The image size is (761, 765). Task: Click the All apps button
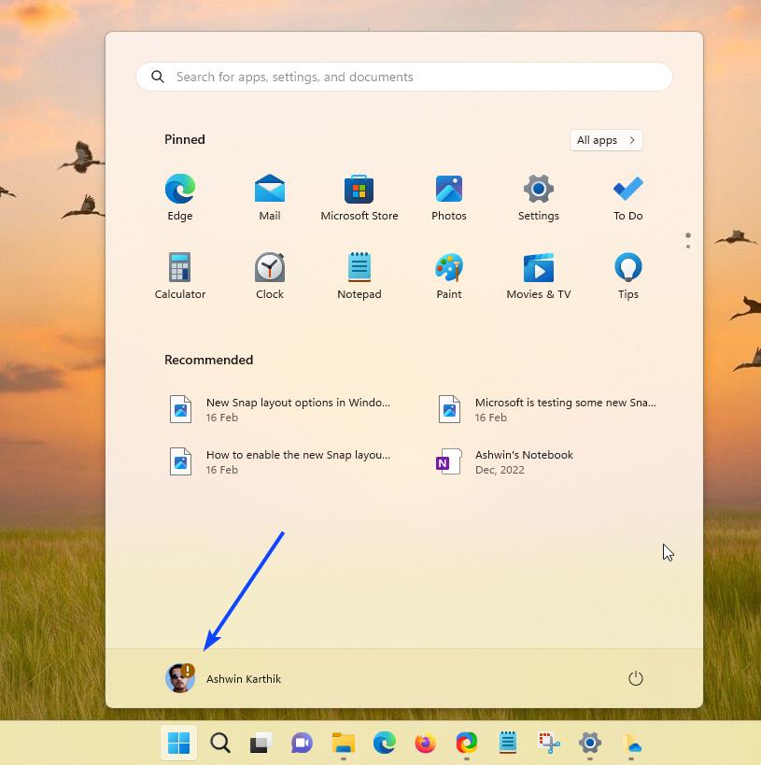pos(606,140)
